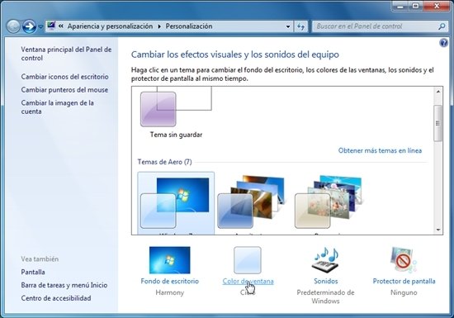Open Cambiar punteros del mouse link
This screenshot has width=454, height=318.
[64, 90]
